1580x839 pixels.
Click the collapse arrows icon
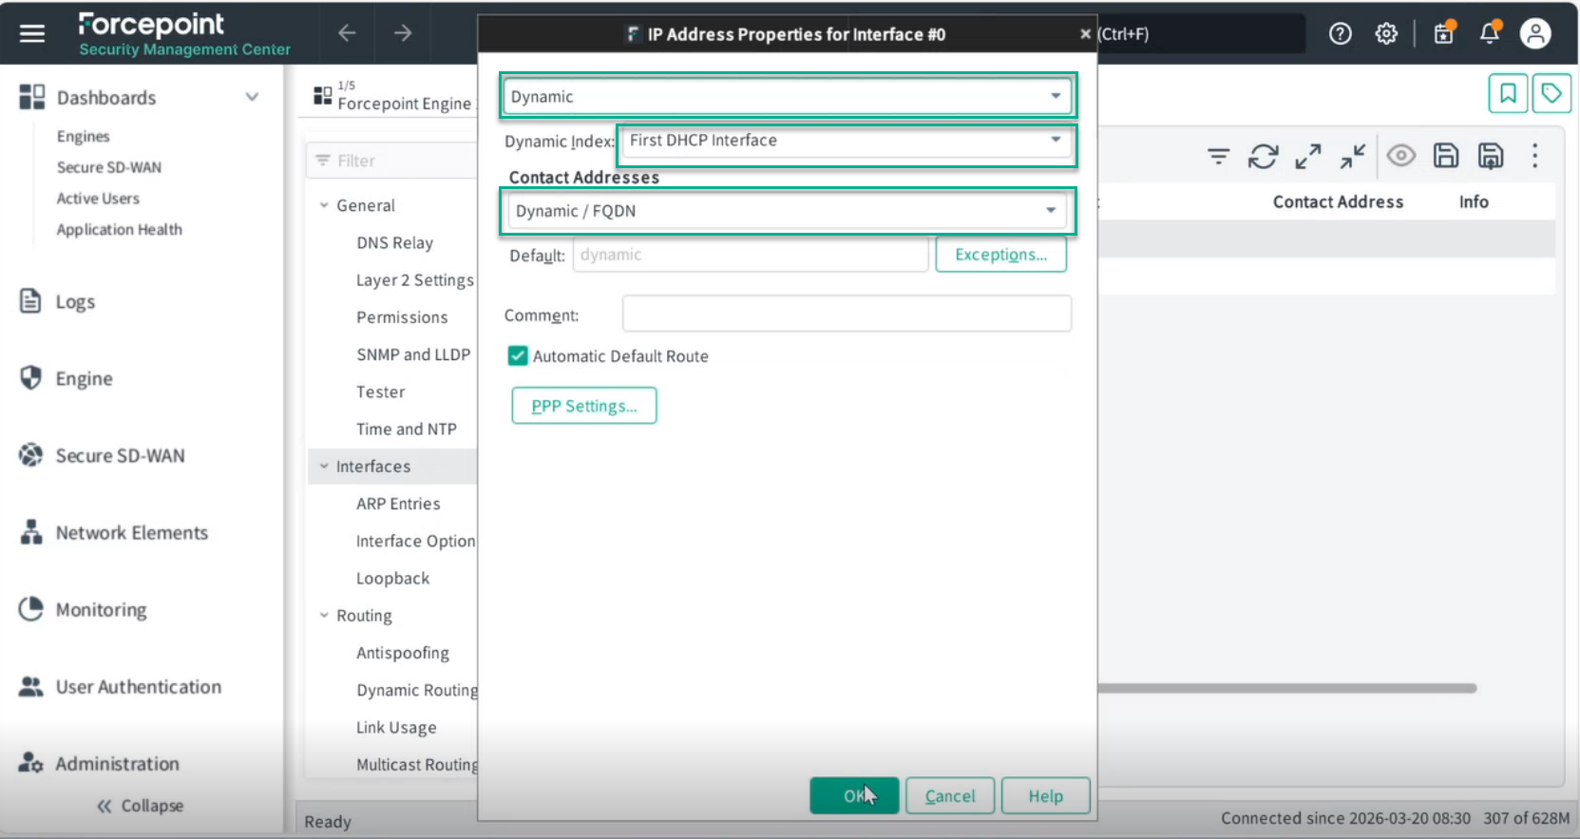click(x=1353, y=156)
